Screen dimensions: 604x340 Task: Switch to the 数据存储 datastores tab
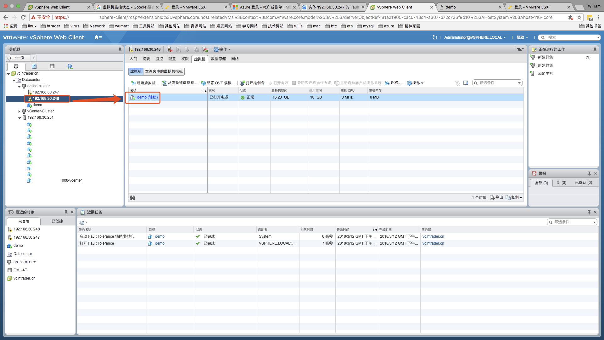point(218,59)
